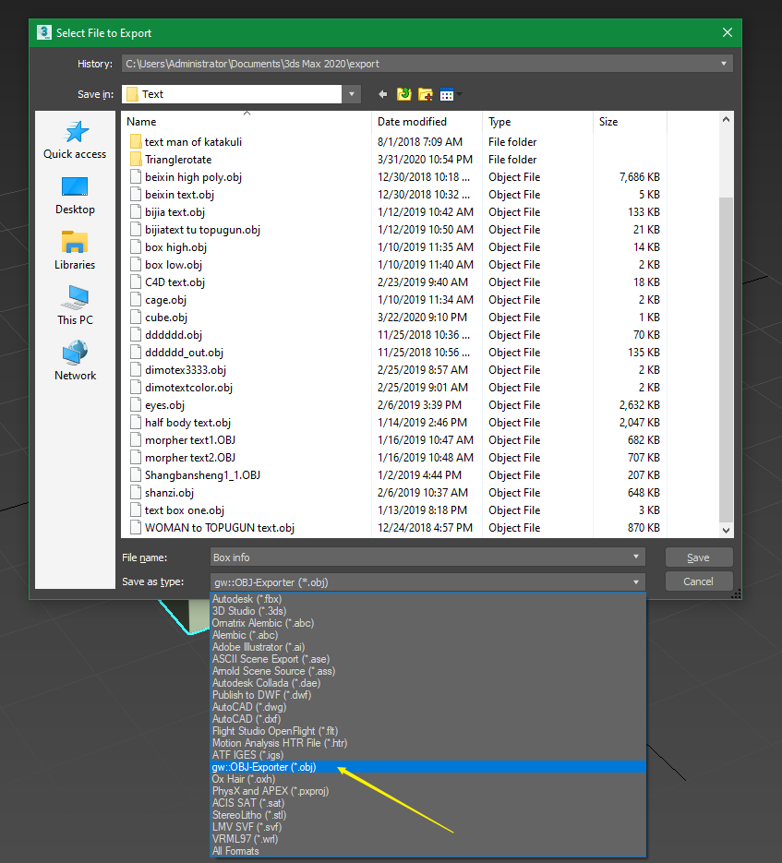Select Ornatrix Alembic (*.abc) format
Screen dimensions: 782x863
(263, 623)
